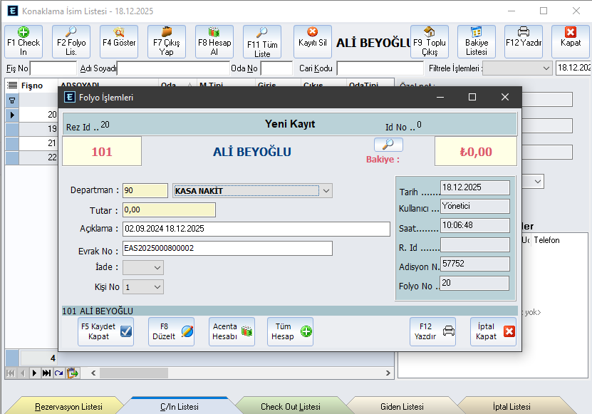The width and height of the screenshot is (592, 414).
Task: Open the Bakiye Listesi toolbar button
Action: click(x=476, y=41)
